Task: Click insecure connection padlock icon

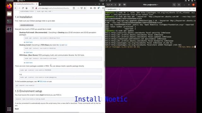Action: [x=36, y=8]
